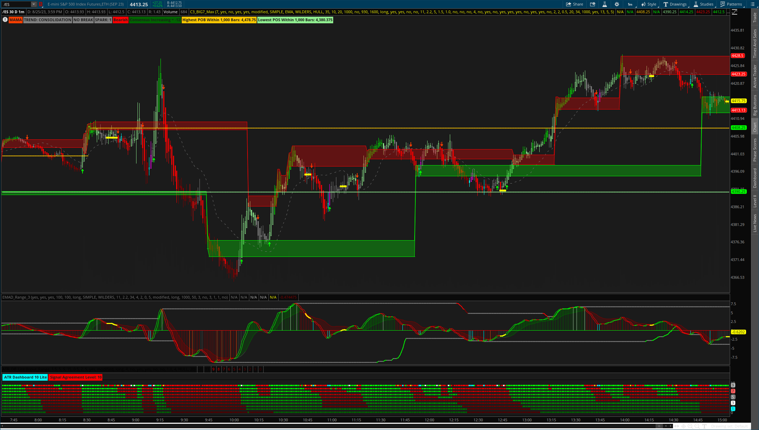Click the 4423.25 red price bubble

pos(738,74)
